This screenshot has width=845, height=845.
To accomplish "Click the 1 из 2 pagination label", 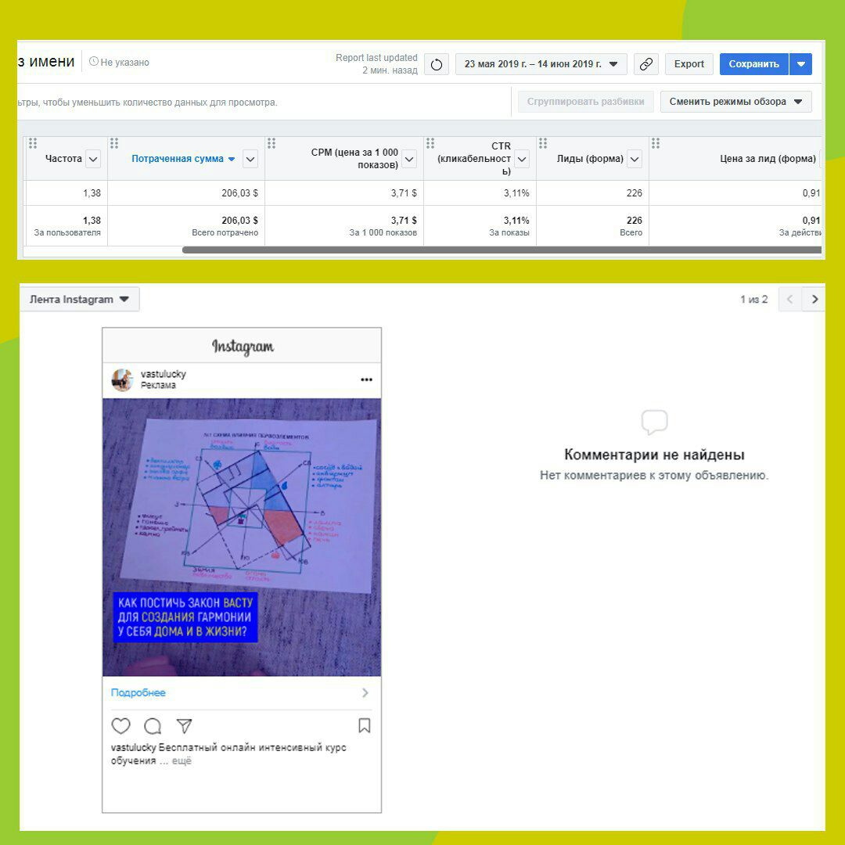I will click(x=754, y=299).
